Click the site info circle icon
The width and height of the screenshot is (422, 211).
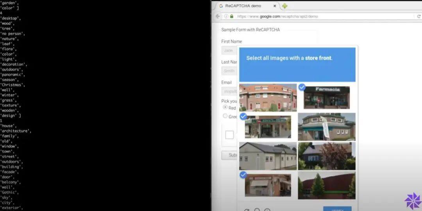coord(226,16)
